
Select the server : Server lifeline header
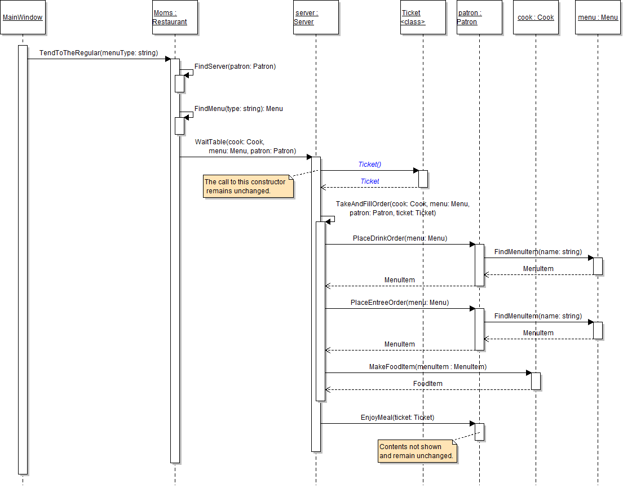316,17
